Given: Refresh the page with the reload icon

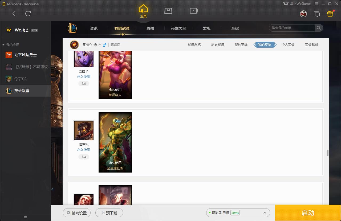Looking at the screenshot, I should point(28,14).
